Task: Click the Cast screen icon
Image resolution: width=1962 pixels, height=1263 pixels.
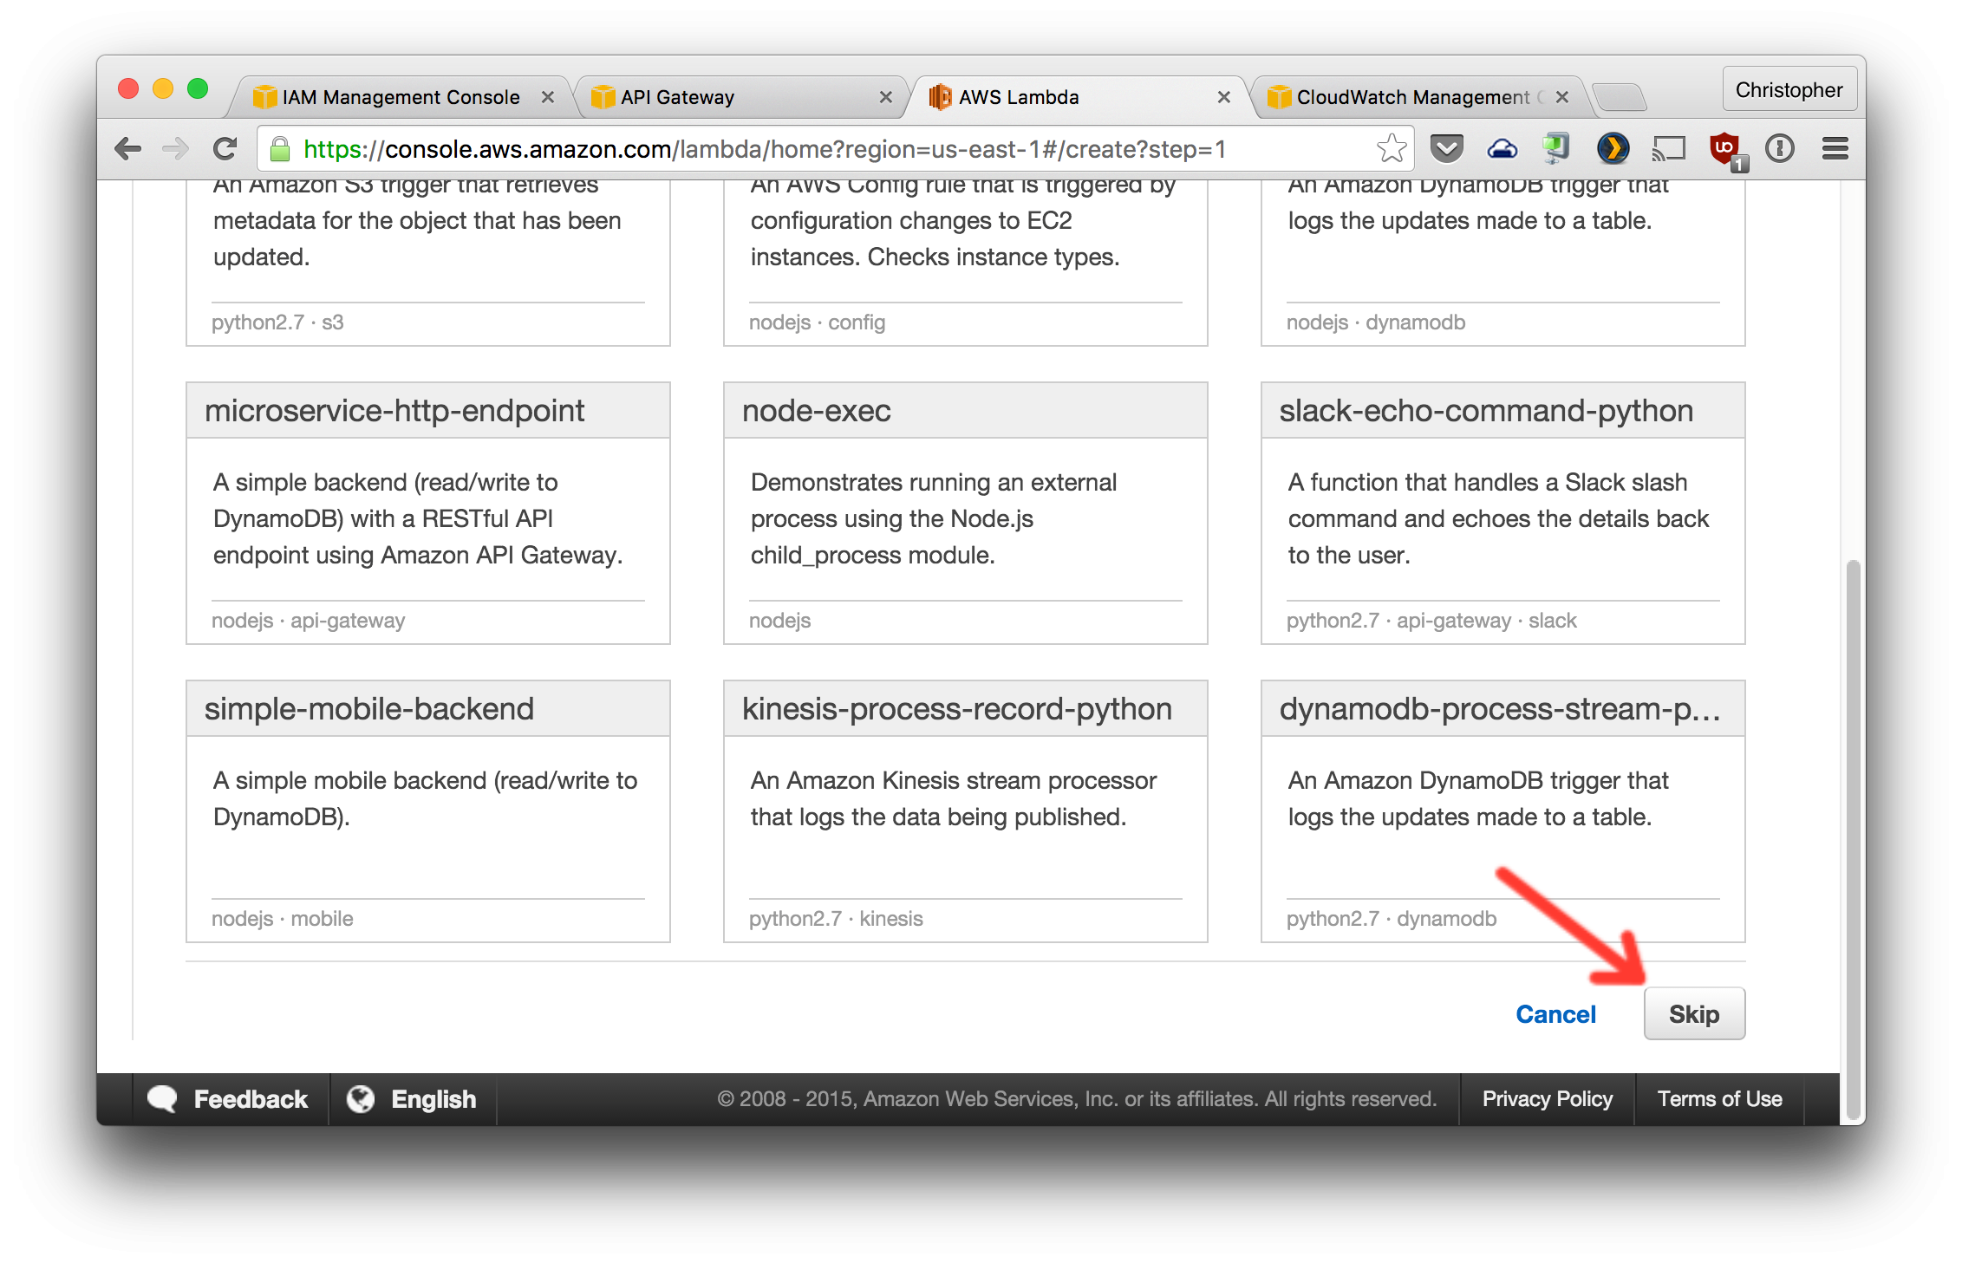Action: [x=1668, y=149]
